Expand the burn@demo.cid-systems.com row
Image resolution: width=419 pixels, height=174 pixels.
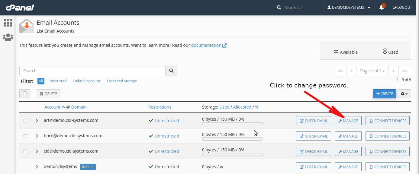point(37,136)
